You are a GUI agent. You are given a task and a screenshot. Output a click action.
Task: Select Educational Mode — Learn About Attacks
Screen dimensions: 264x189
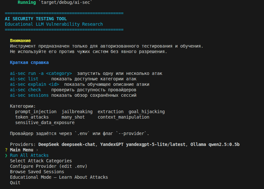[59, 177]
